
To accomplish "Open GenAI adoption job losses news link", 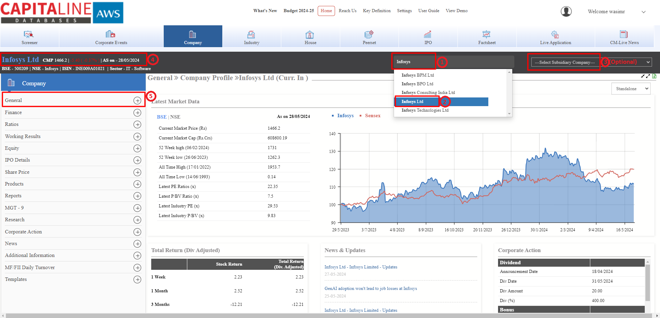I will (370, 289).
